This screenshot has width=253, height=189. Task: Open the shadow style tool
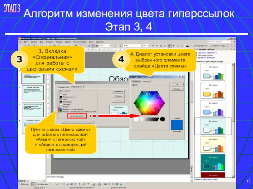click(117, 184)
